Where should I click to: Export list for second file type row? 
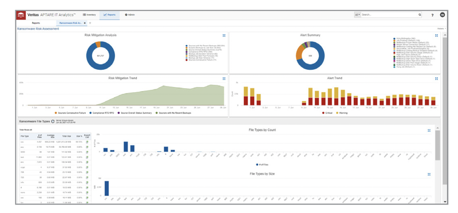click(x=87, y=147)
